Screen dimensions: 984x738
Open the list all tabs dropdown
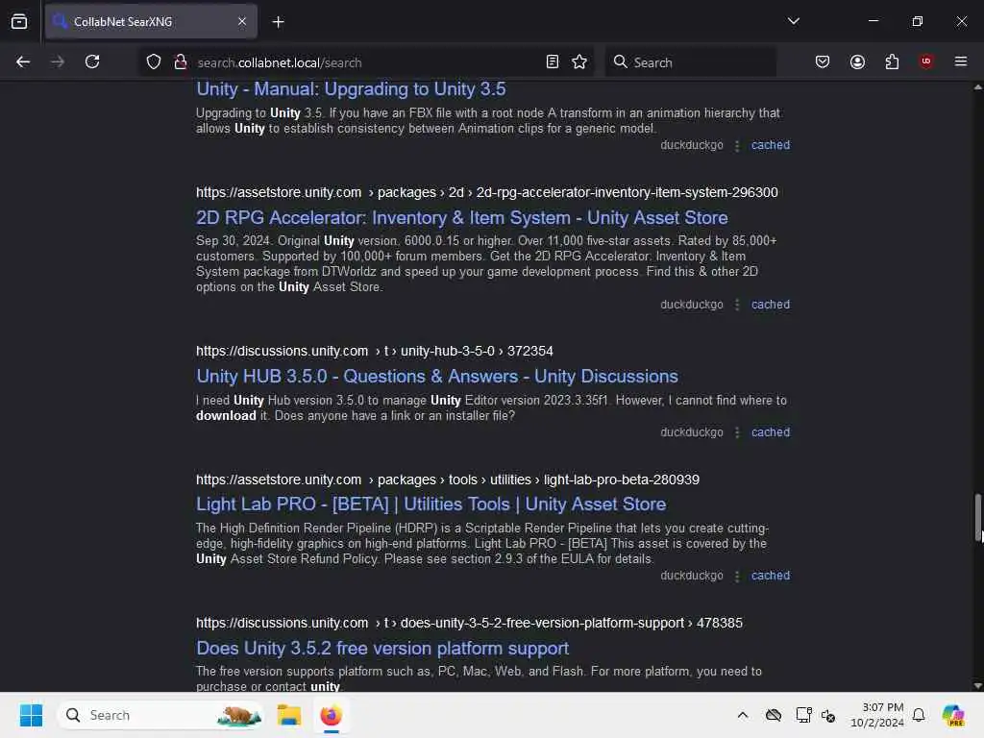tap(793, 21)
